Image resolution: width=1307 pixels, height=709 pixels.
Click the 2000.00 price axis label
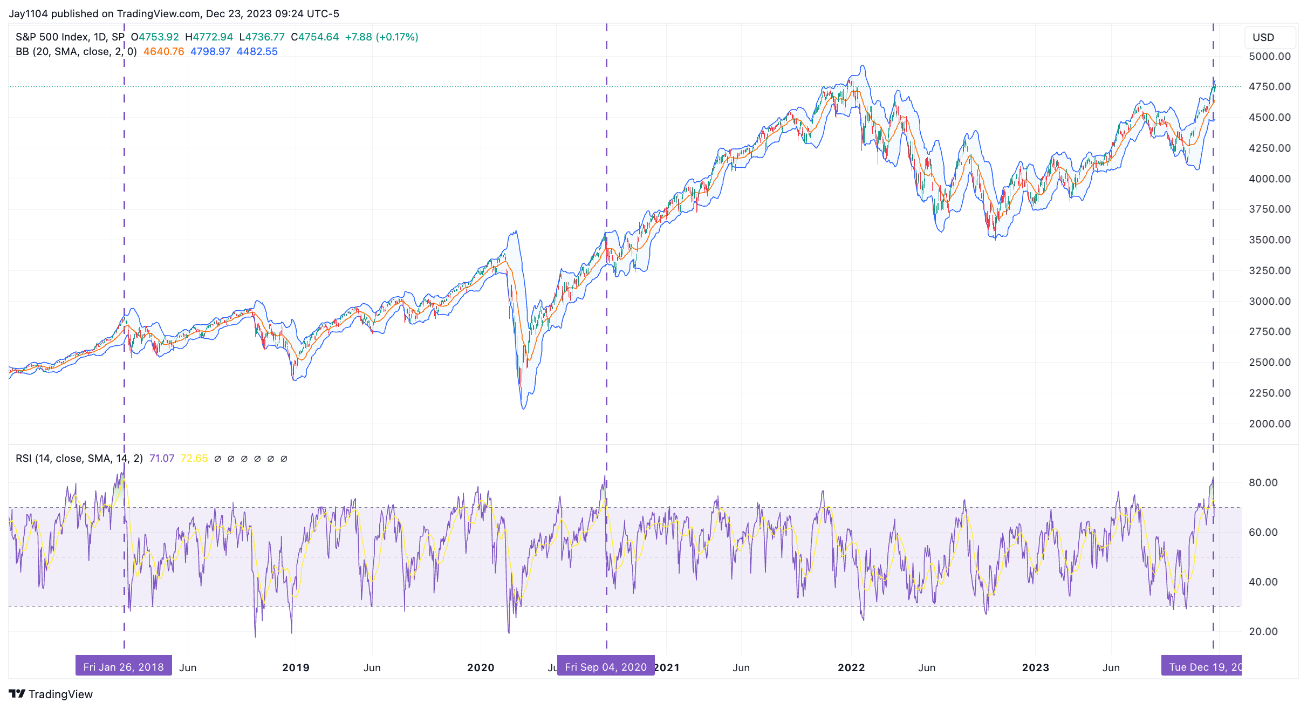pos(1270,424)
